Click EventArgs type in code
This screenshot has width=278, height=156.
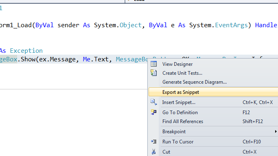[x=231, y=25]
